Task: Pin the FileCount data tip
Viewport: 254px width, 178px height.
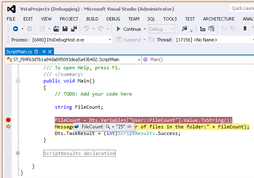Action: pyautogui.click(x=130, y=127)
